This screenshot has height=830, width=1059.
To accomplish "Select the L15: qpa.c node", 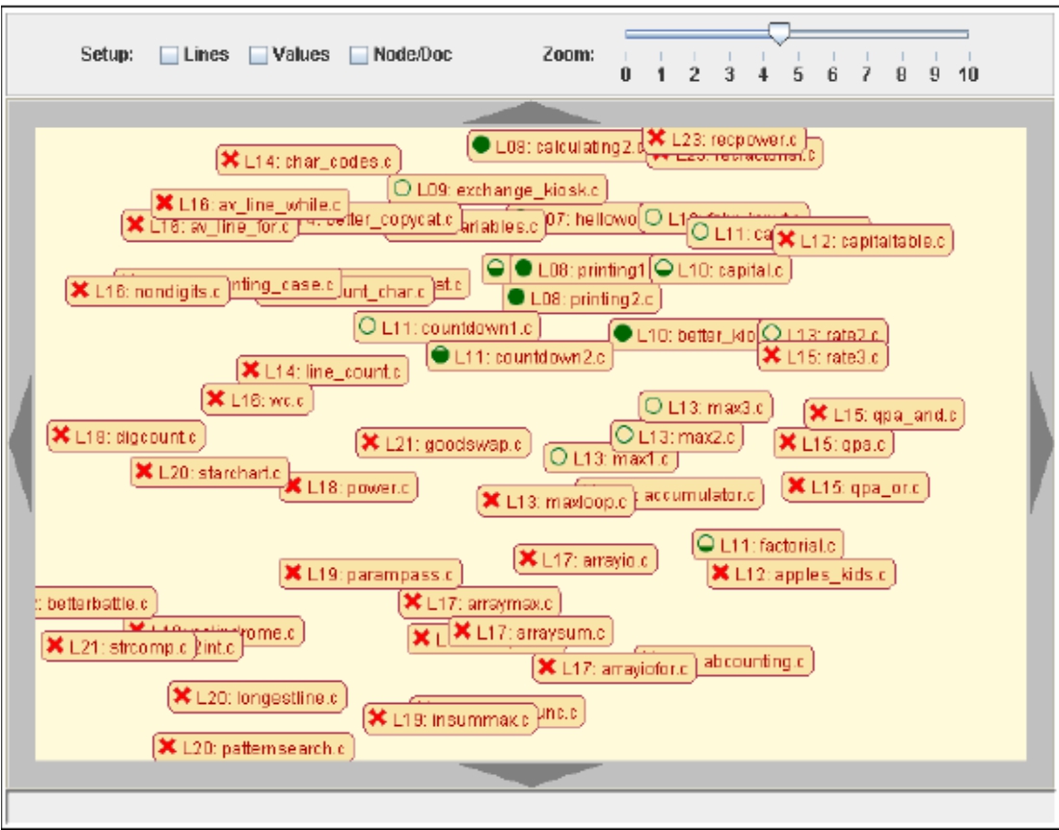I will click(x=834, y=443).
